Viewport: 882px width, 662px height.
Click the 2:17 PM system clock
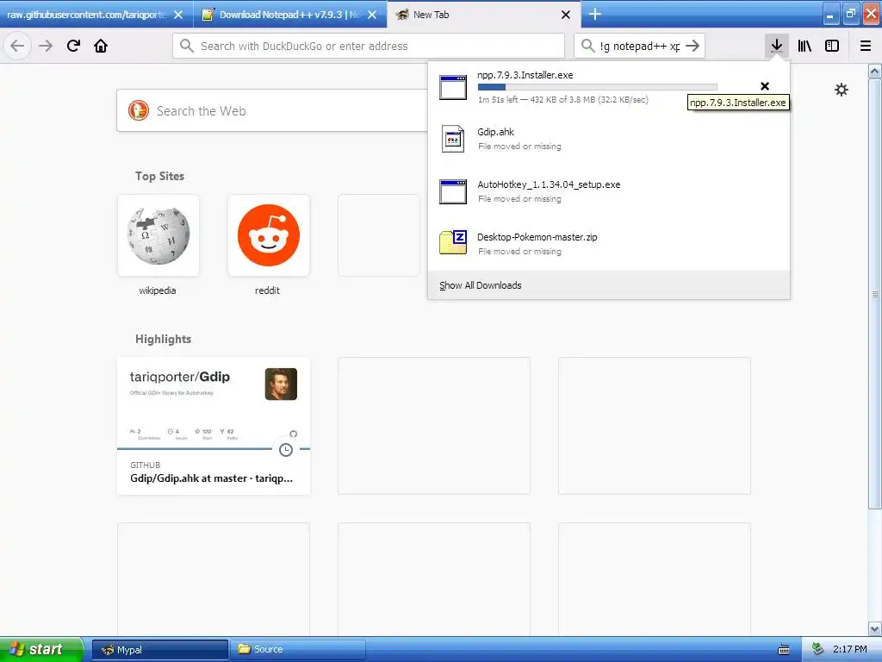pos(850,649)
